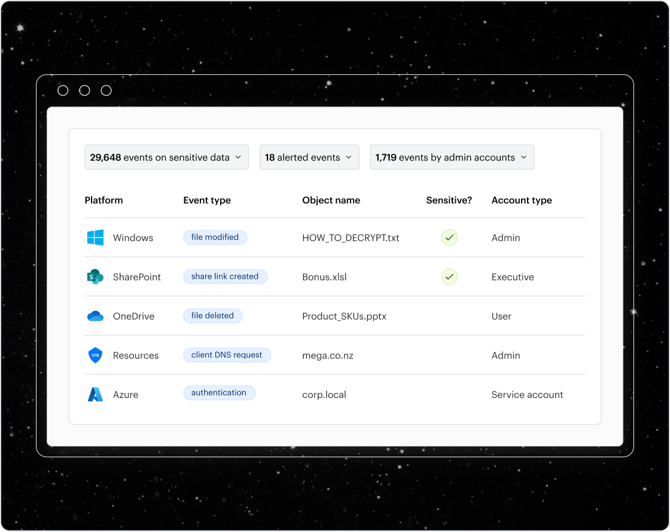
Task: Click the VPN shield Resources icon
Action: point(95,355)
